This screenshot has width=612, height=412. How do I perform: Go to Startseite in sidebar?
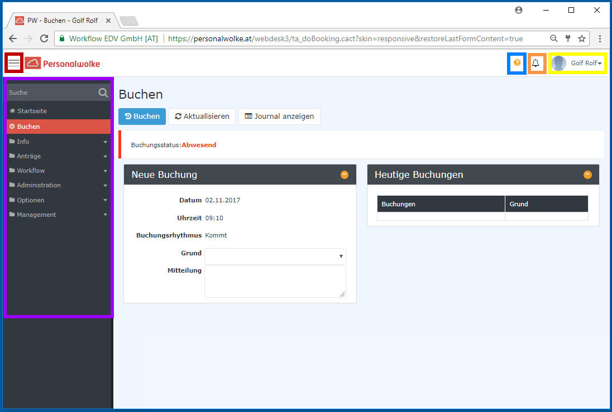tap(32, 111)
